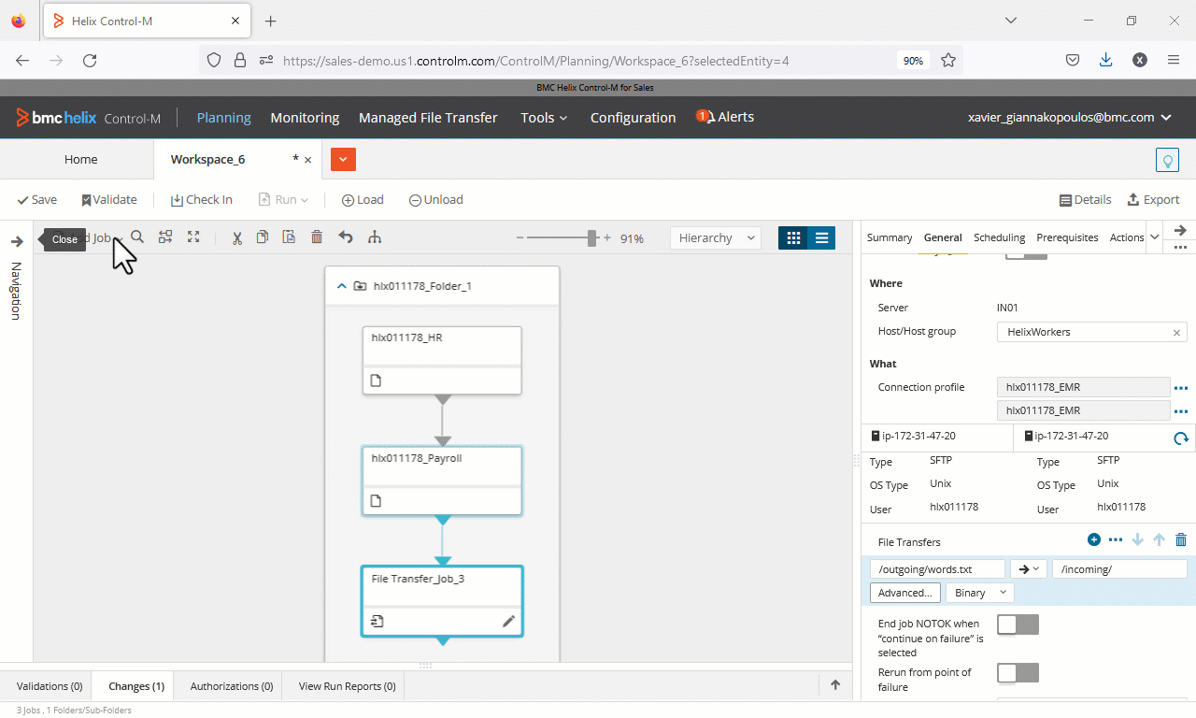Edit File Transfer_Job_3 with the pencil icon
This screenshot has width=1196, height=718.
pyautogui.click(x=508, y=621)
